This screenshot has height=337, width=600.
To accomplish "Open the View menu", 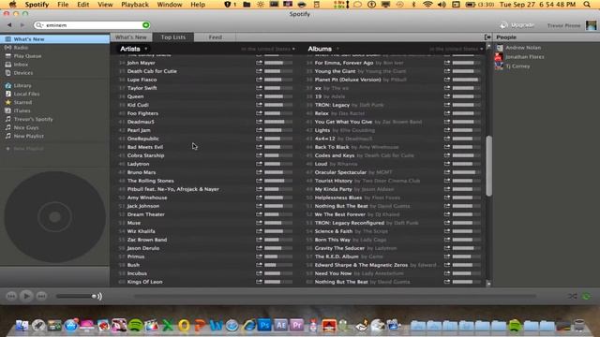I will click(105, 5).
